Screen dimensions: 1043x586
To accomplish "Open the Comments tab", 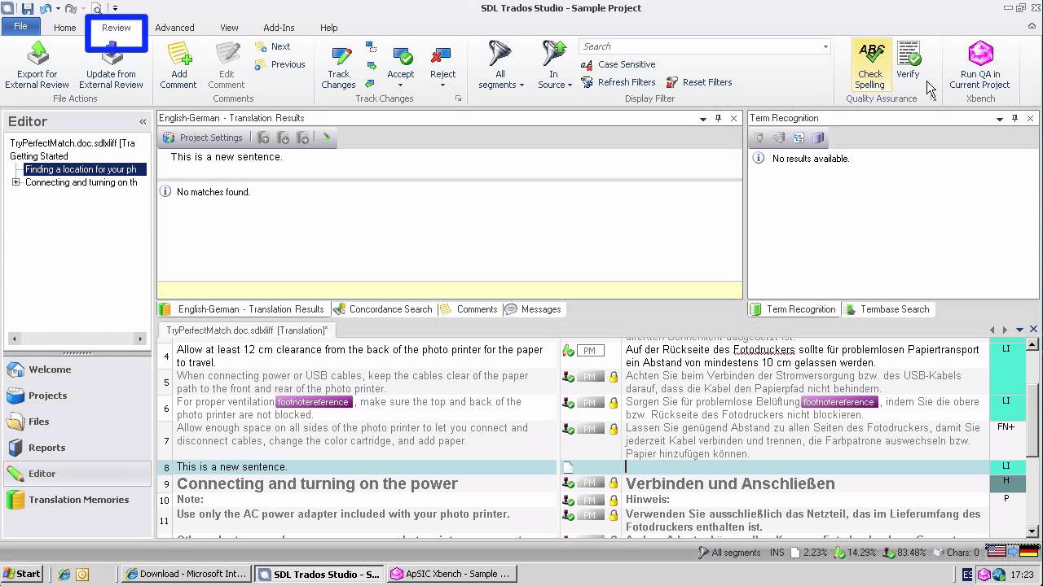I will pos(469,309).
